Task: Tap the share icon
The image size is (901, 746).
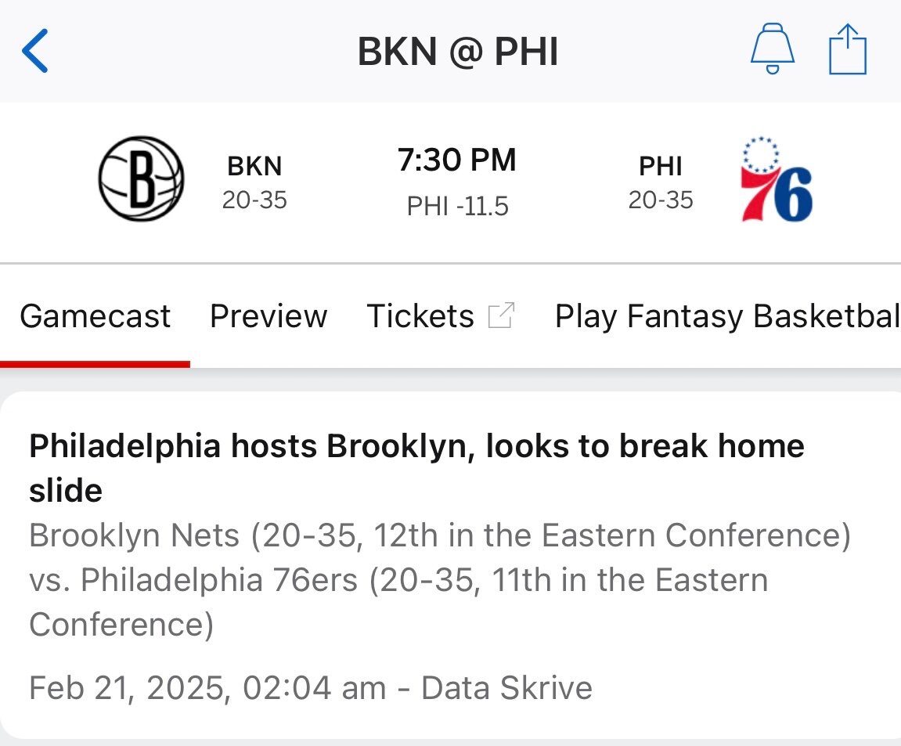Action: (x=848, y=51)
